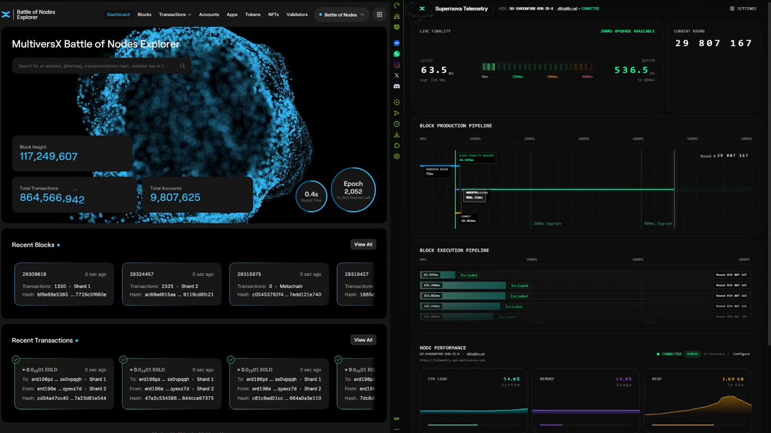This screenshot has height=433, width=771.
Task: Click the Memory 24.0% usage card
Action: (585, 400)
